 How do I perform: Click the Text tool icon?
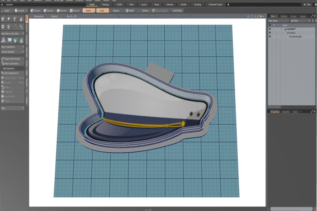(x=21, y=27)
